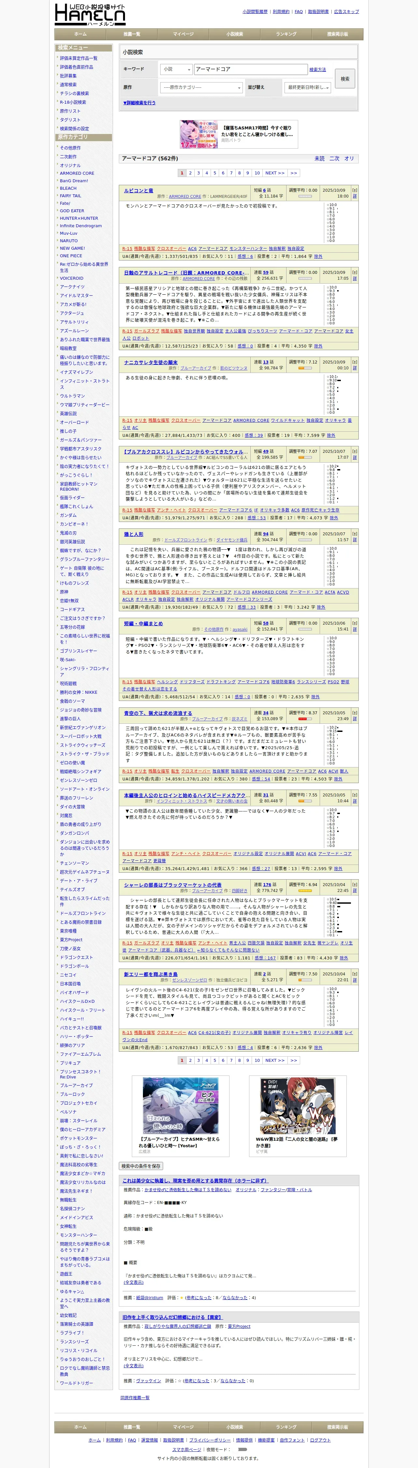418x1468 pixels.
Task: Filter results by 未読
Action: 320,158
